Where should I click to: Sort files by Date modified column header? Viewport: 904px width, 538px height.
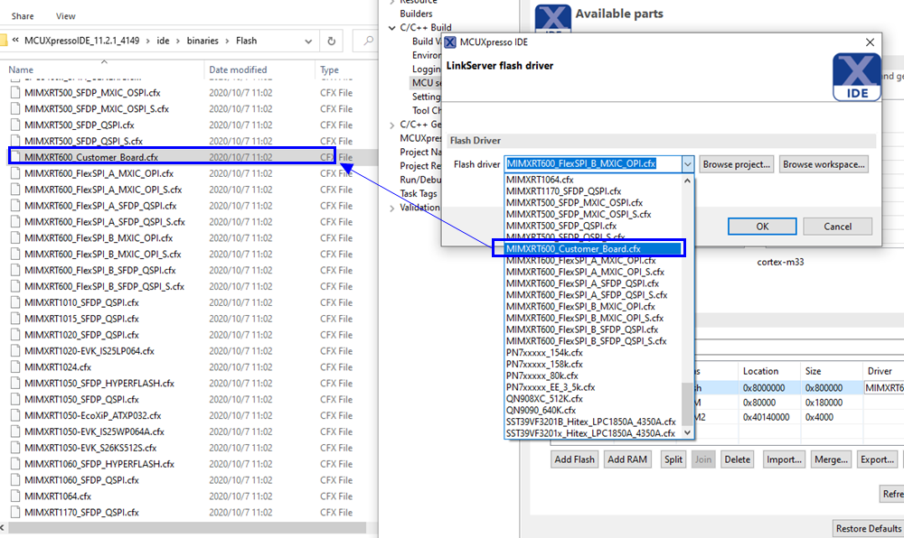(x=238, y=70)
